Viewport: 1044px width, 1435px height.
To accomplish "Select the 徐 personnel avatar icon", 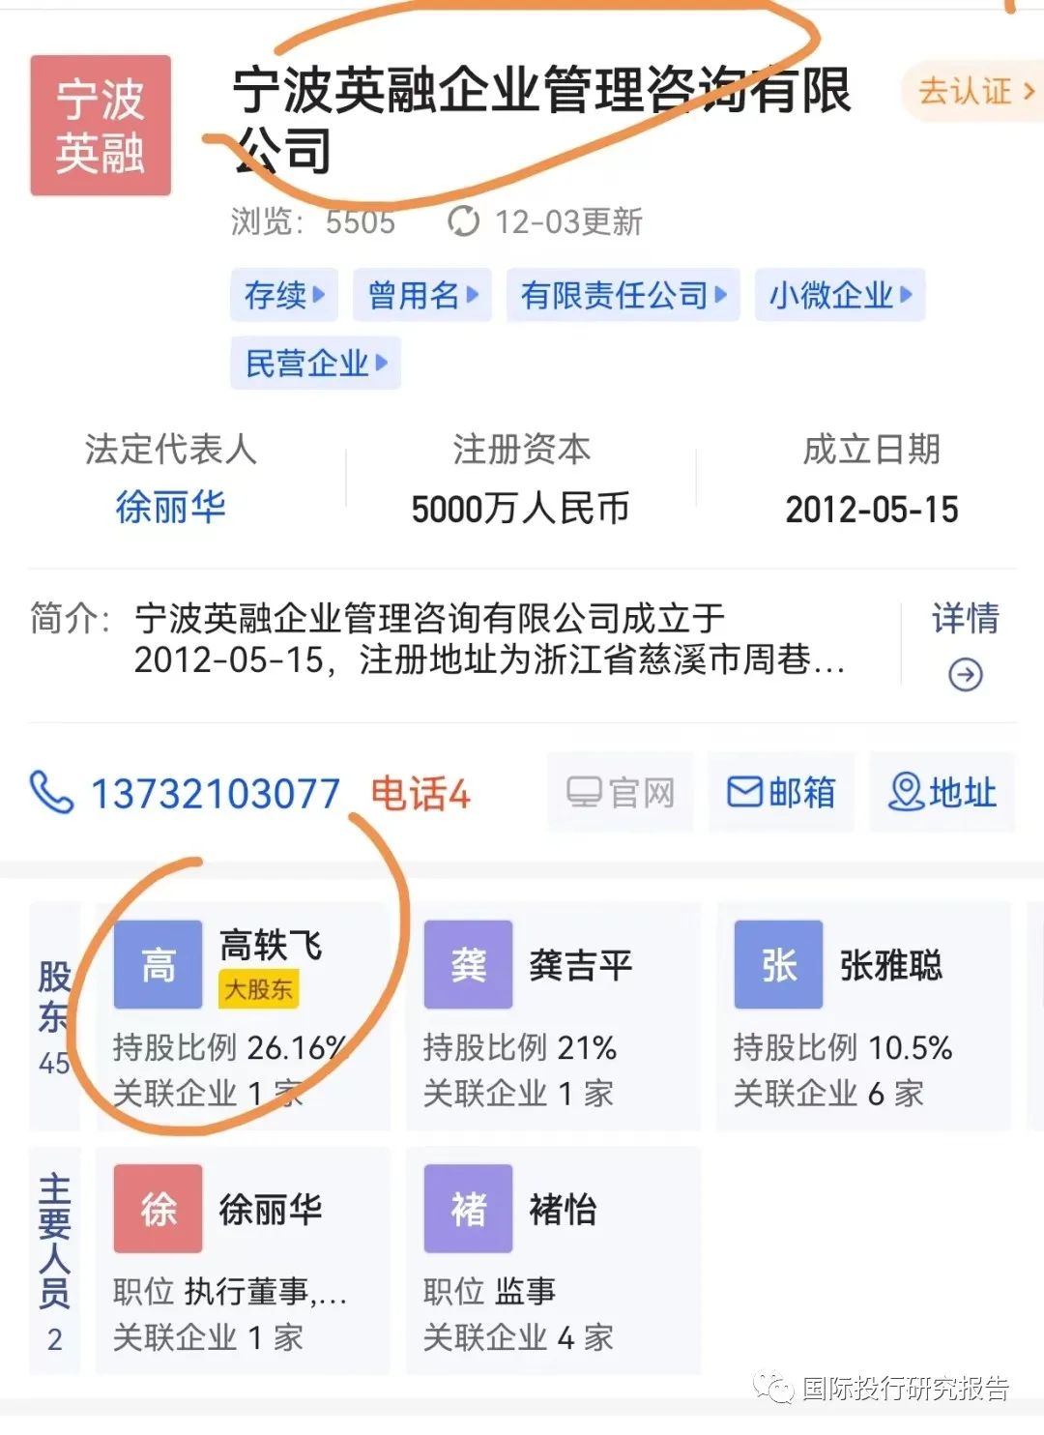I will click(x=158, y=1209).
